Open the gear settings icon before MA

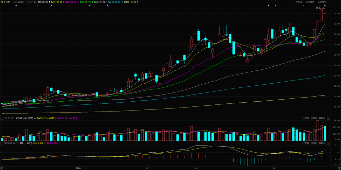[x=32, y=2]
